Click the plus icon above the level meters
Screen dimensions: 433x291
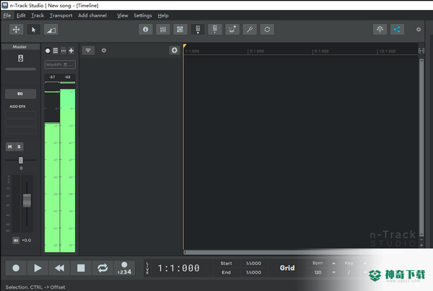[71, 50]
